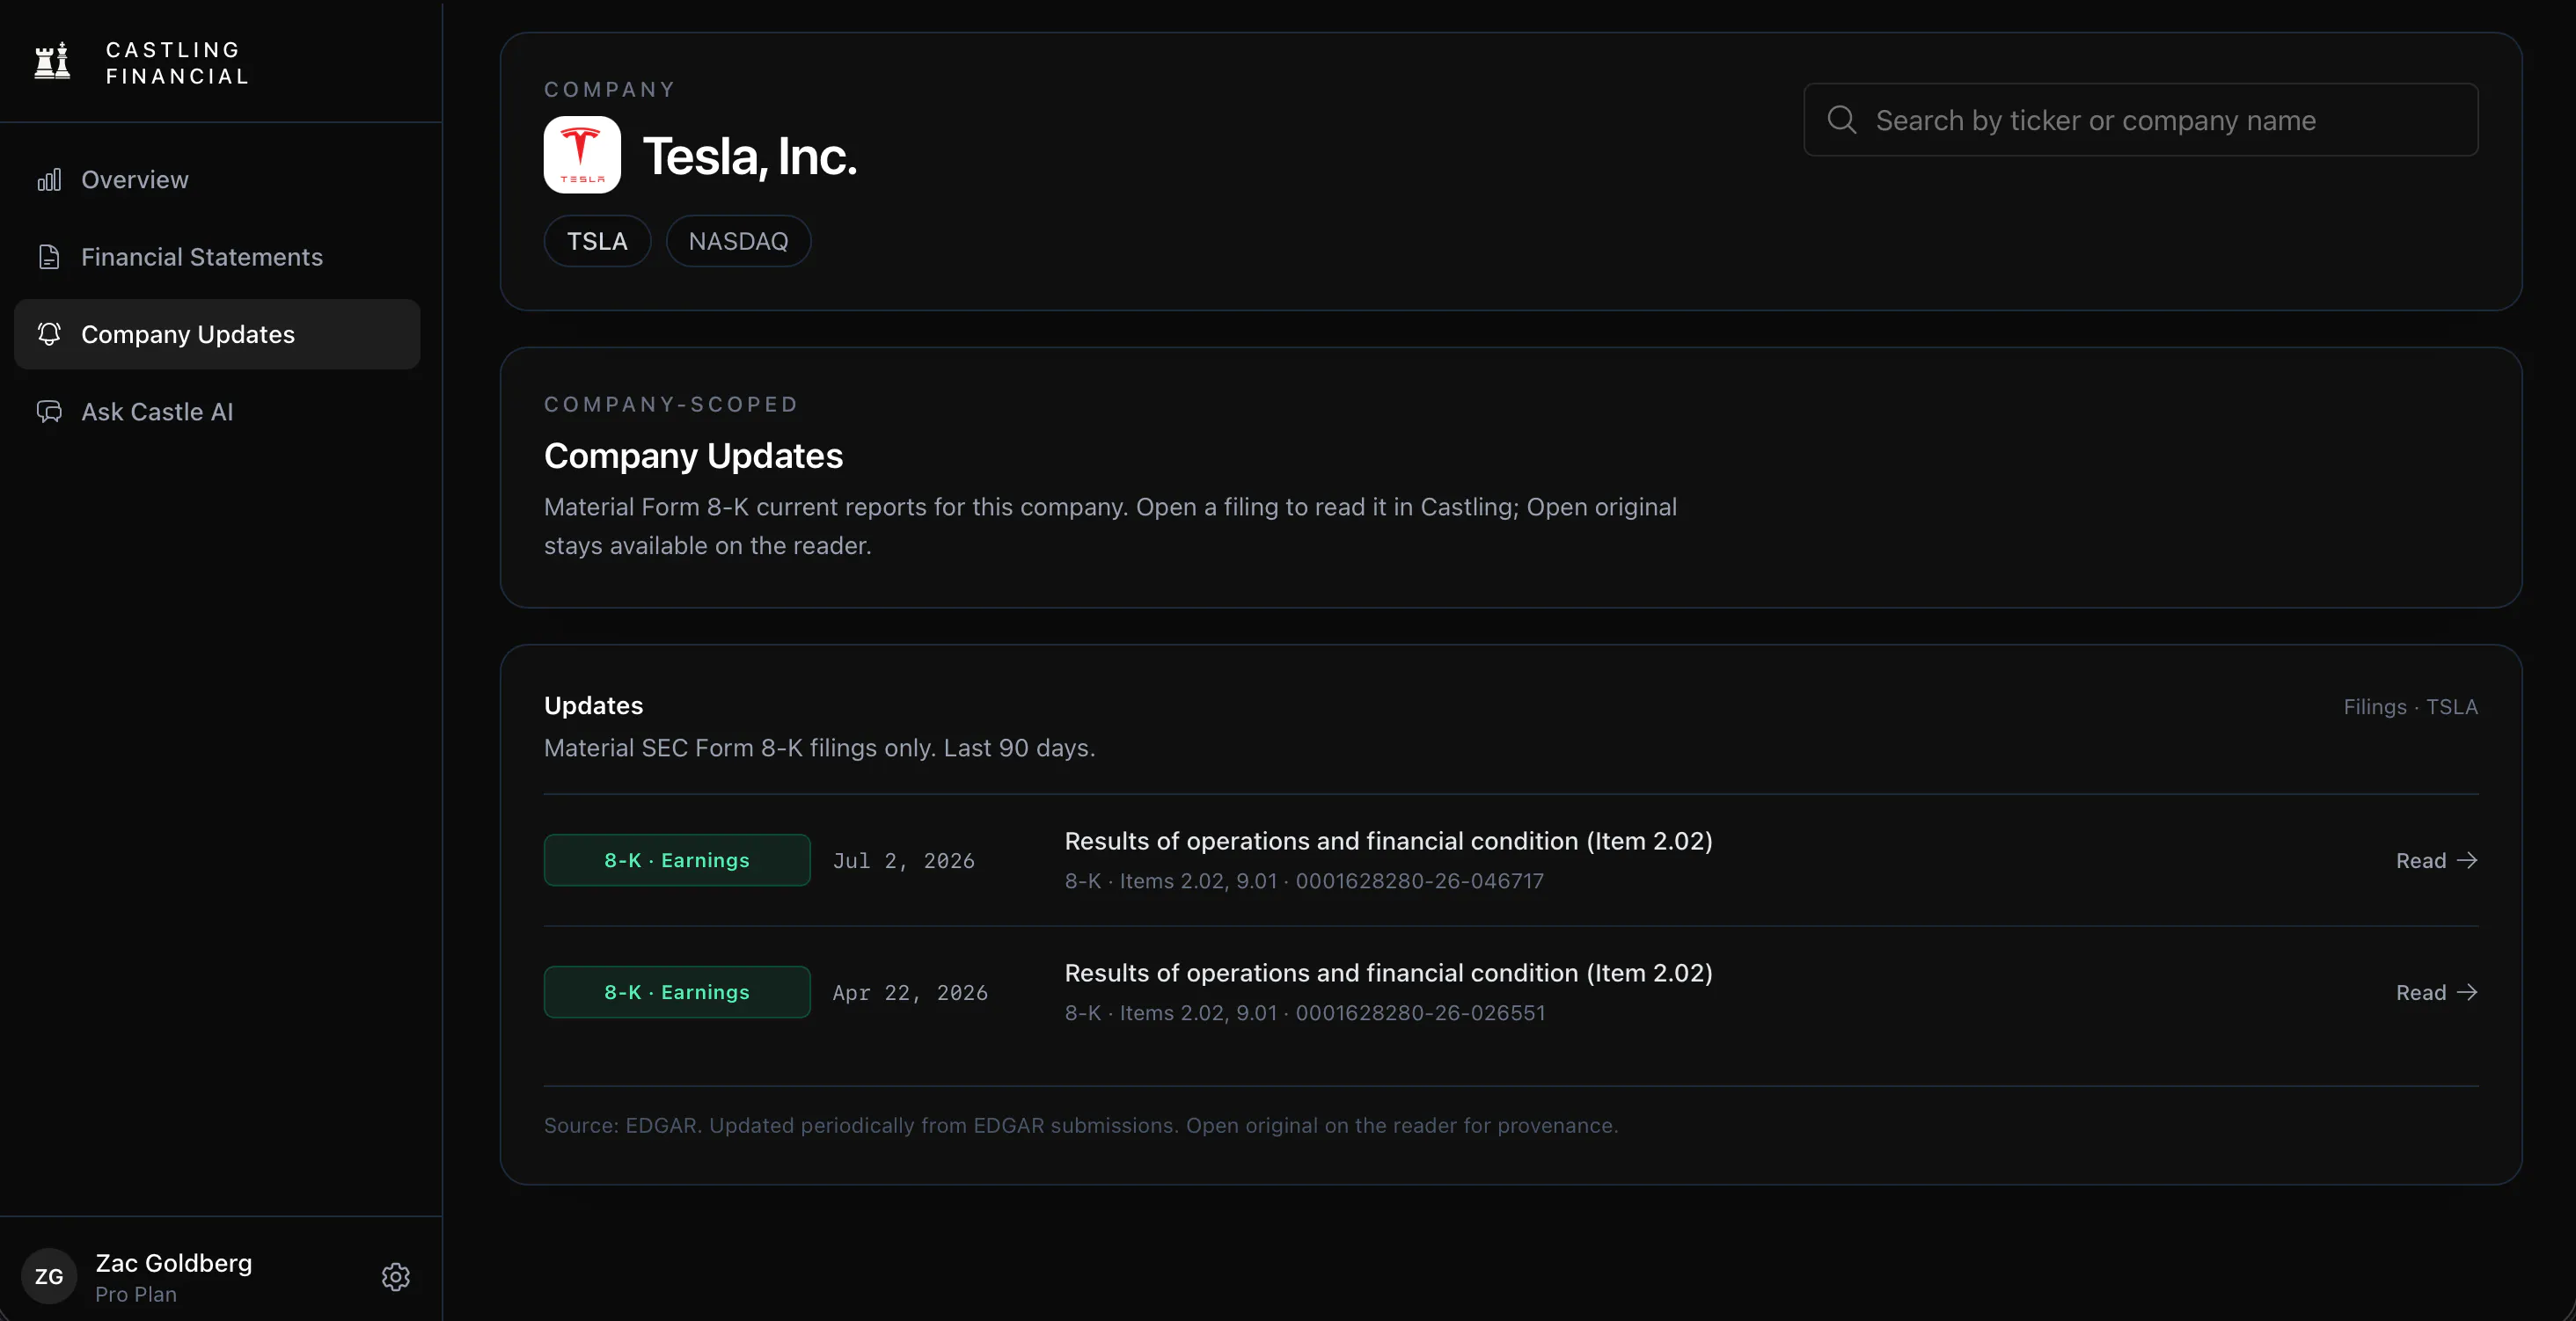The width and height of the screenshot is (2576, 1321).
Task: Open settings via the gear icon
Action: tap(396, 1277)
